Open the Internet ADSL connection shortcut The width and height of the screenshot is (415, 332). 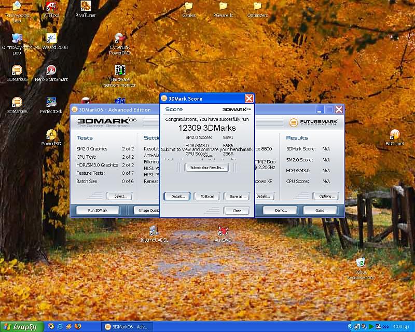(x=154, y=234)
